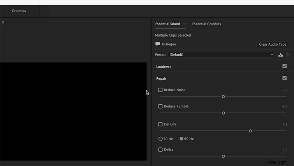Enable the Reduce Noise checkbox
The height and width of the screenshot is (166, 294).
point(160,90)
